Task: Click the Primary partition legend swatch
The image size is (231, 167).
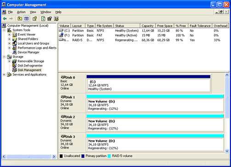Action: point(83,156)
